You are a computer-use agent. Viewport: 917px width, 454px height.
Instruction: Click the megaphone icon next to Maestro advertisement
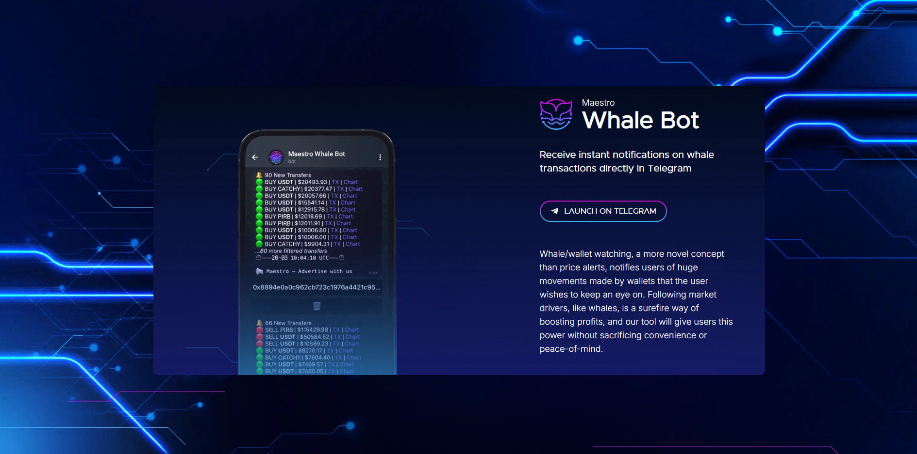[x=259, y=271]
